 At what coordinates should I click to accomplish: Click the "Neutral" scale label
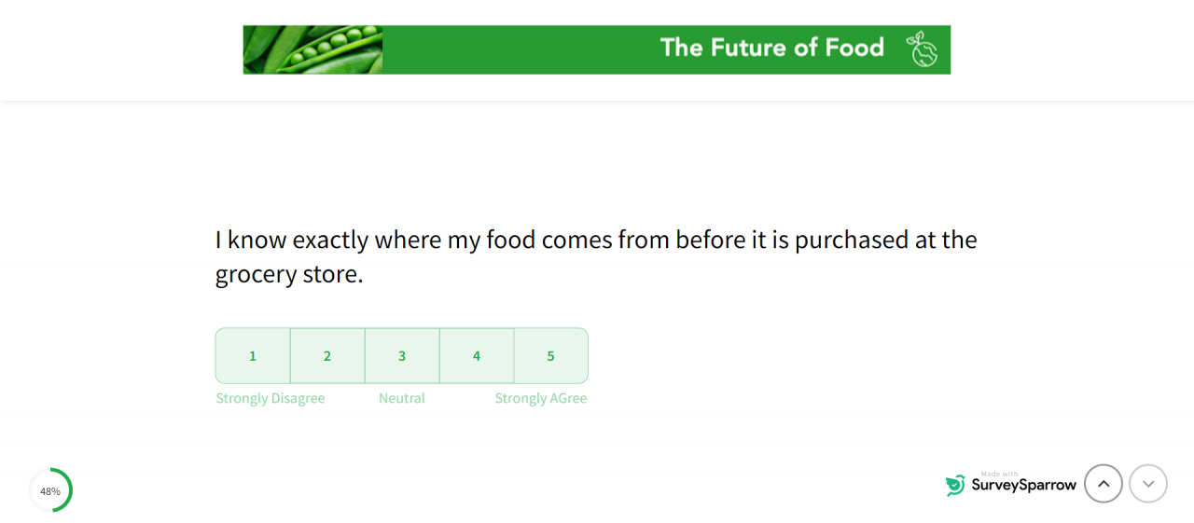(x=402, y=399)
